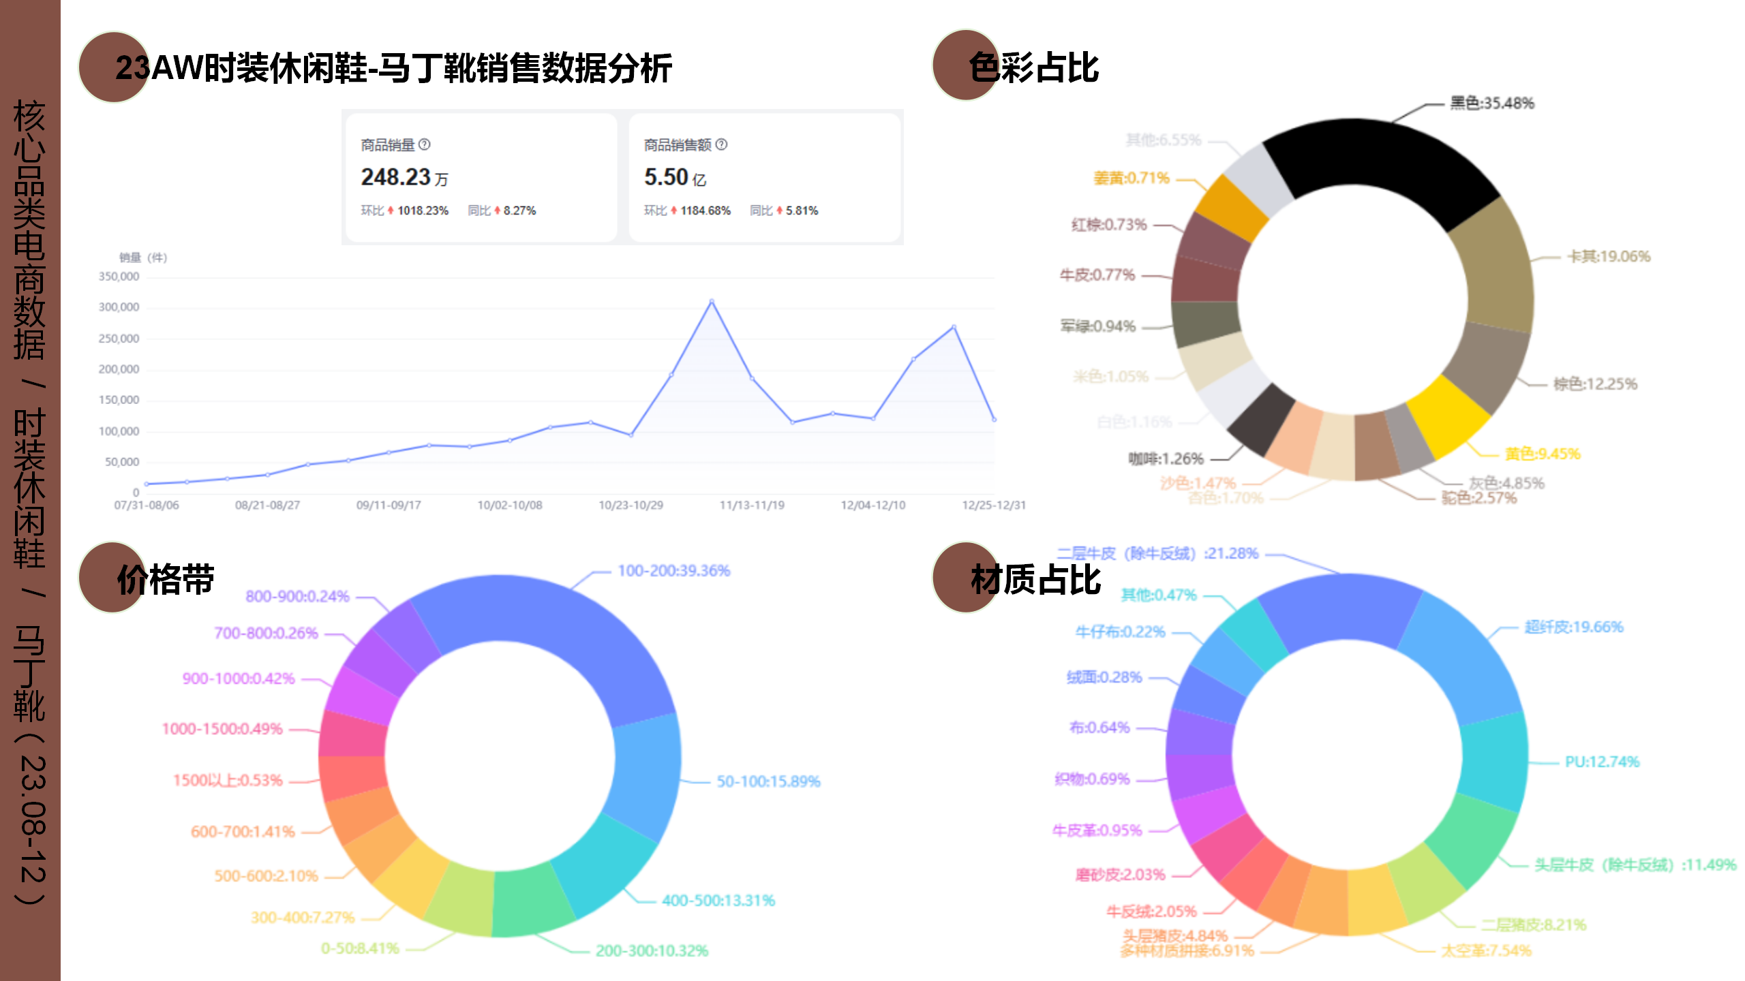1745x981 pixels.
Task: Click the 248.23万 sales volume value
Action: 404,177
